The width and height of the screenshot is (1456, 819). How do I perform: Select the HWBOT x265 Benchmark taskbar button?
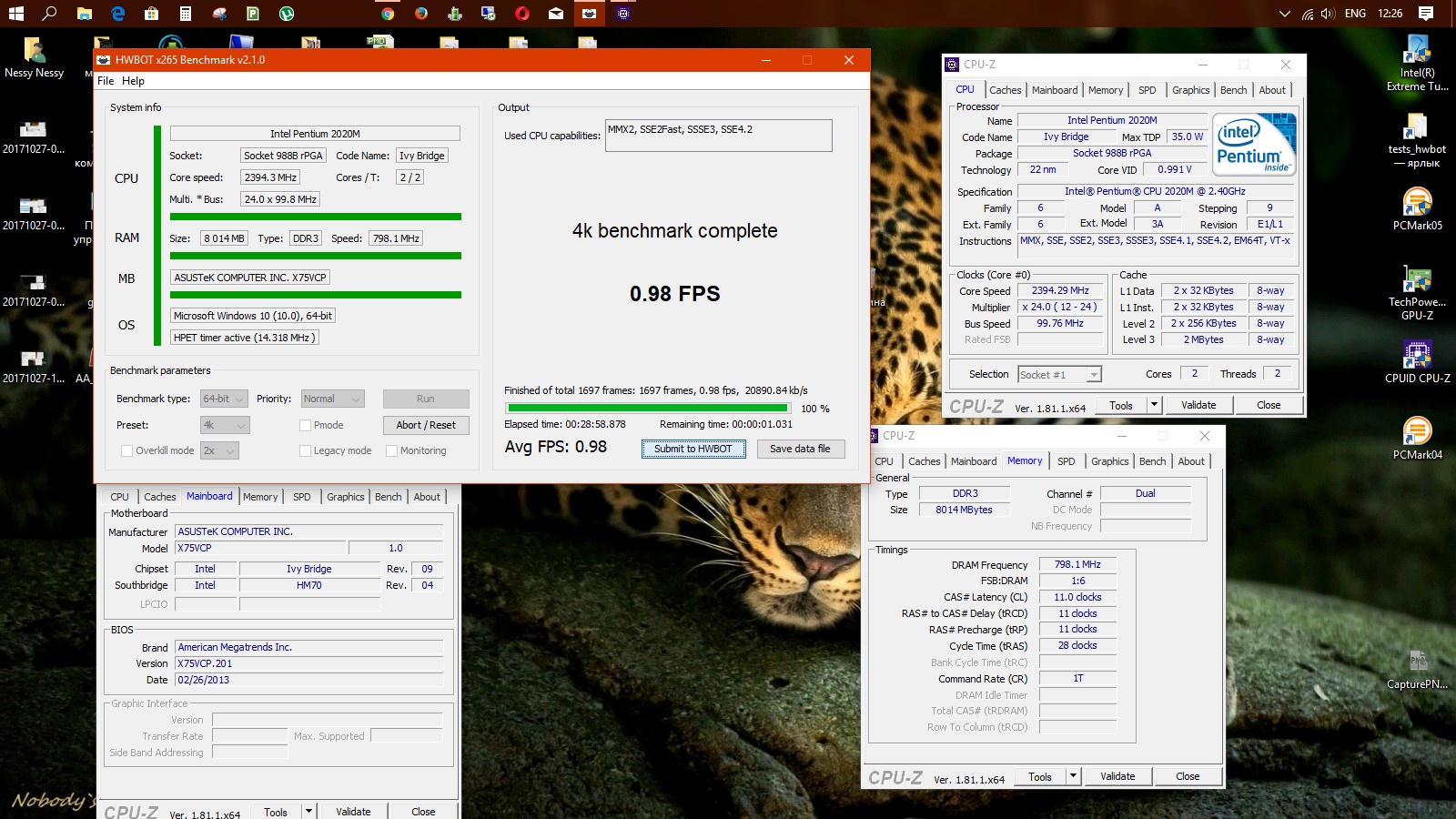coord(590,13)
